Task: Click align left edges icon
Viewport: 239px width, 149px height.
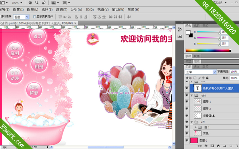Action: 76,17
